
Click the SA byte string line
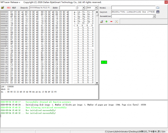pyautogui.click(x=29, y=92)
